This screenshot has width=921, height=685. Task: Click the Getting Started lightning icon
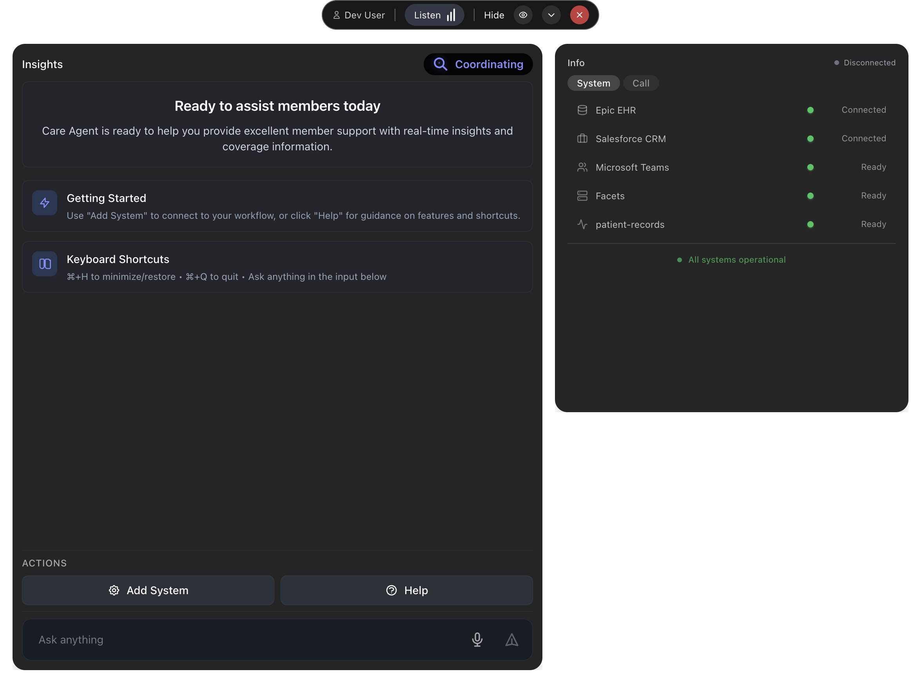click(45, 203)
